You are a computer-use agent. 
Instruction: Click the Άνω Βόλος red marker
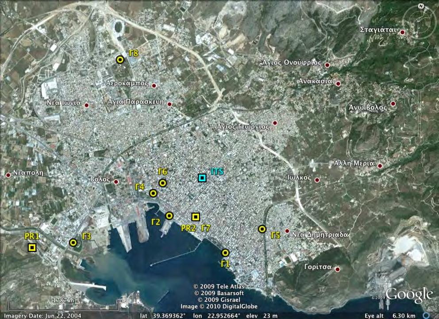(x=393, y=104)
